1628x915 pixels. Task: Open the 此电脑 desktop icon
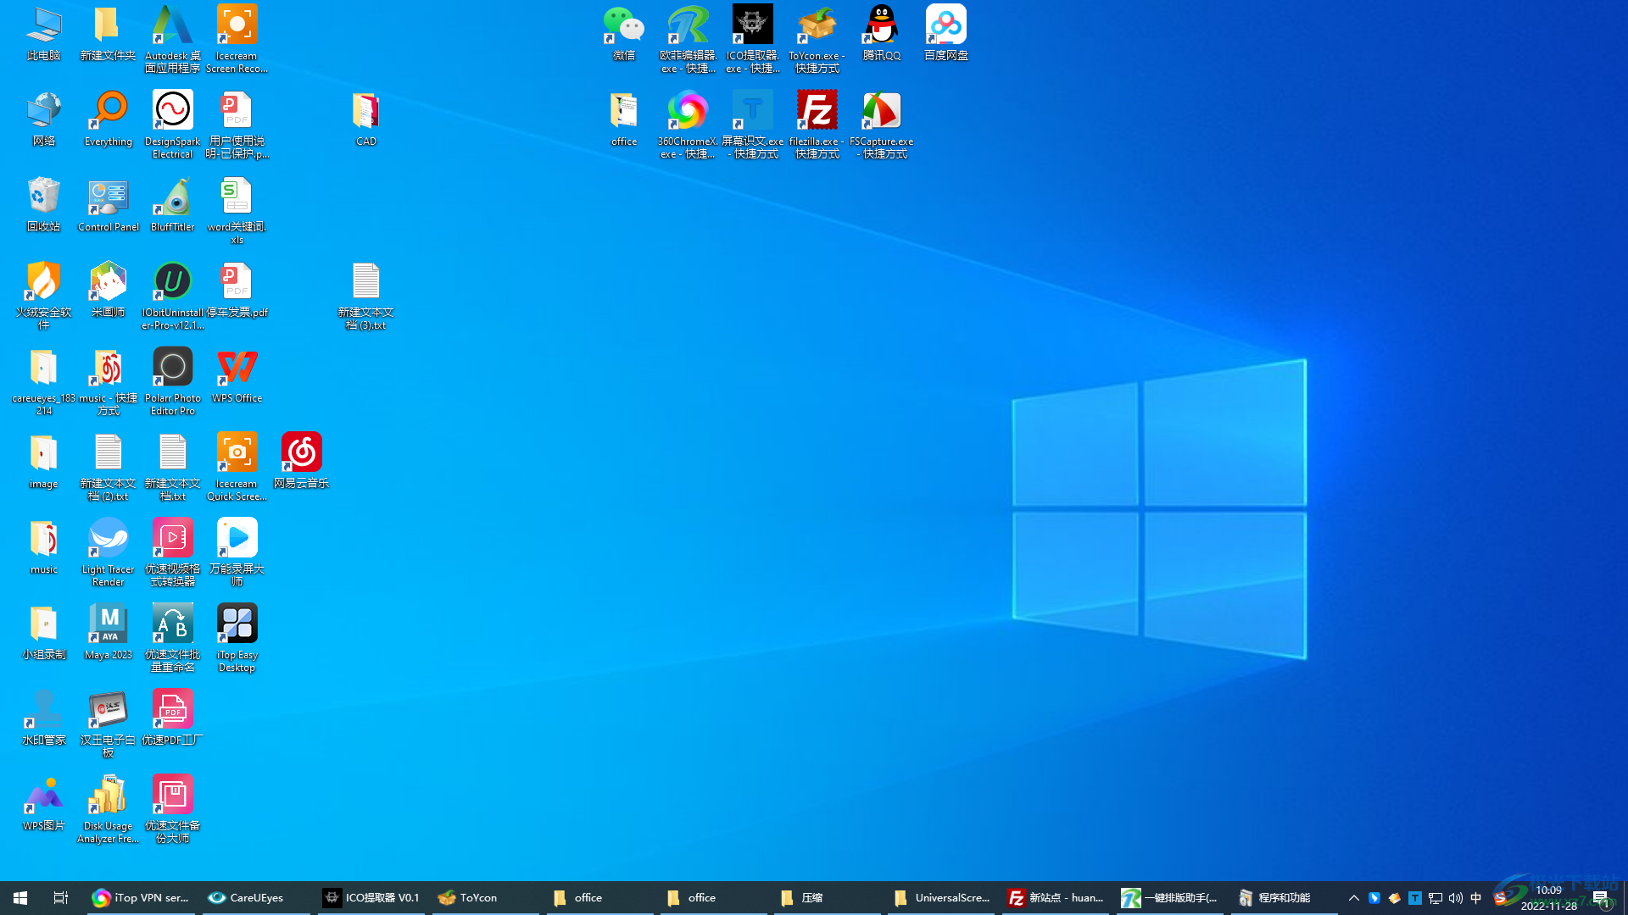tap(43, 34)
